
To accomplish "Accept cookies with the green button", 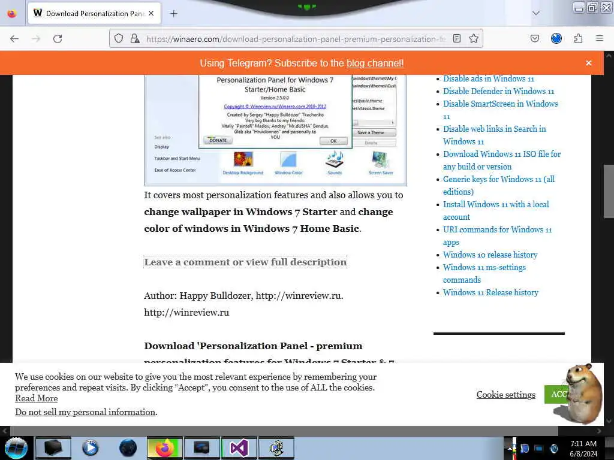I will (555, 394).
